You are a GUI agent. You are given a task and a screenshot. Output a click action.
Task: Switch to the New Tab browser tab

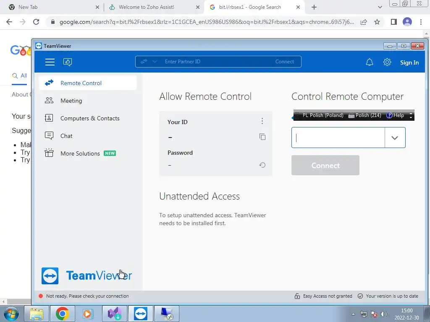(52, 7)
